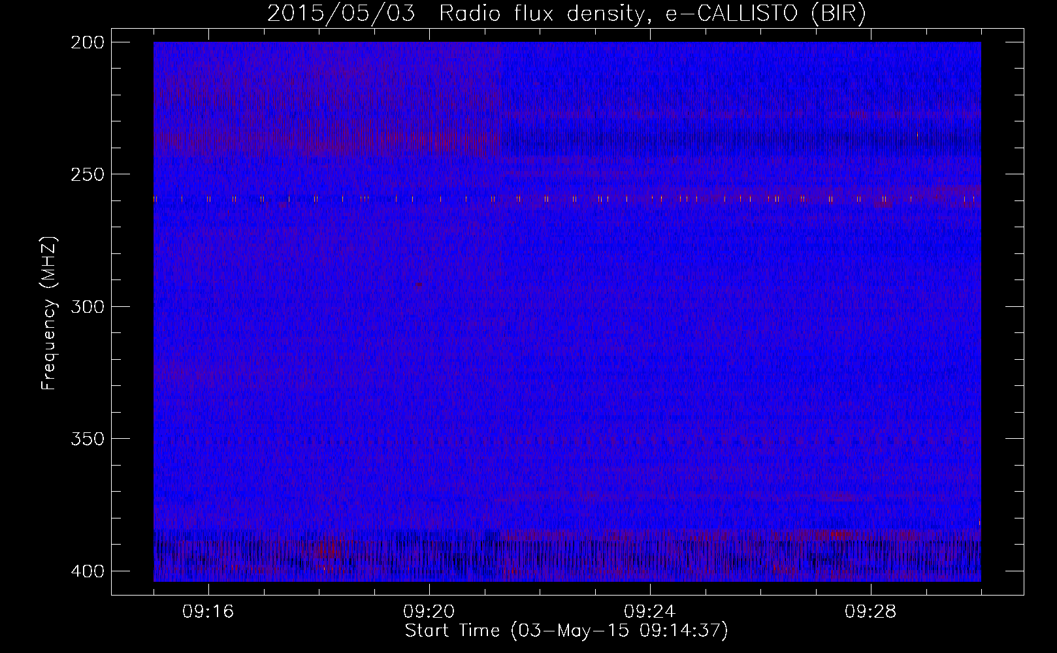Click the 400 frequency tick label

87,571
